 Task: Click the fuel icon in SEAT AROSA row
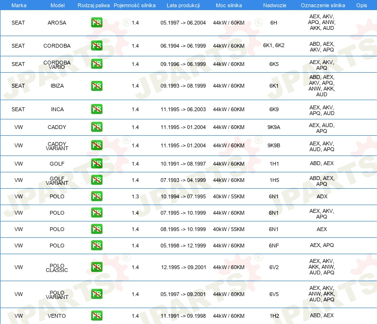[x=96, y=23]
